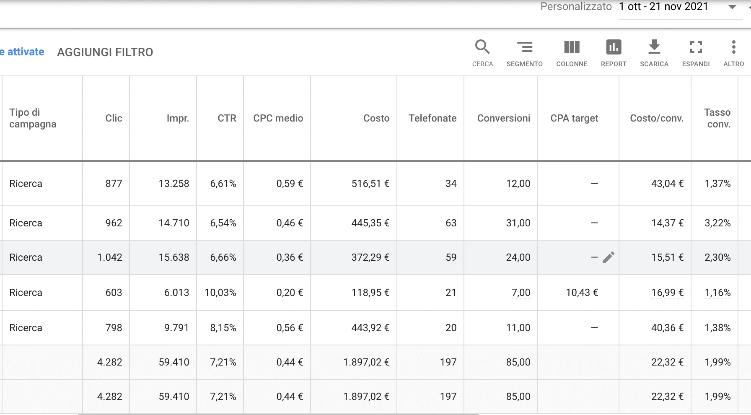Screen dimensions: 751x415
Task: Edit CPA target pencil in 1.042 row
Action: point(609,257)
